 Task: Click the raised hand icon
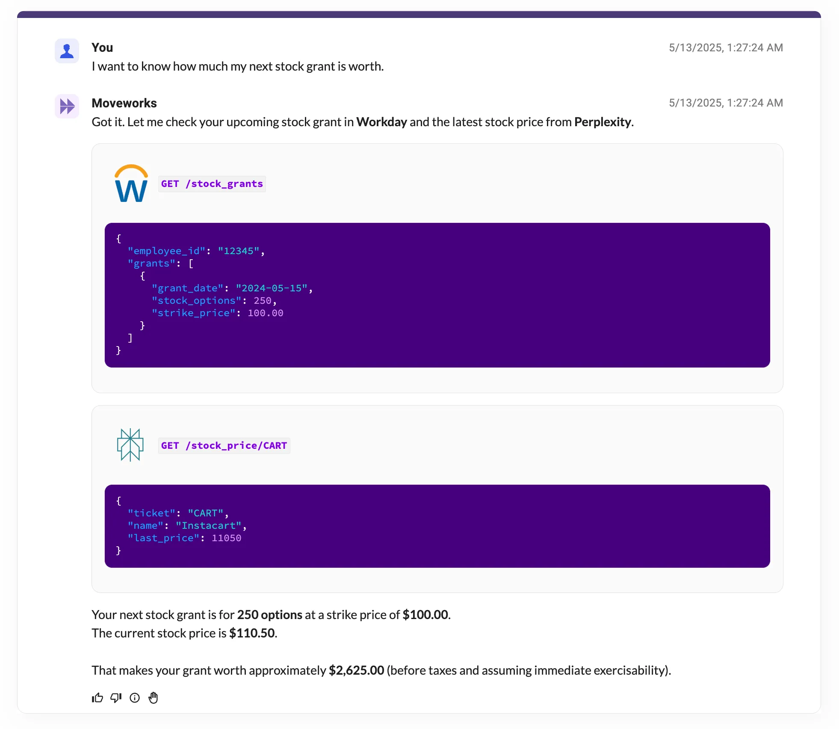(x=153, y=698)
